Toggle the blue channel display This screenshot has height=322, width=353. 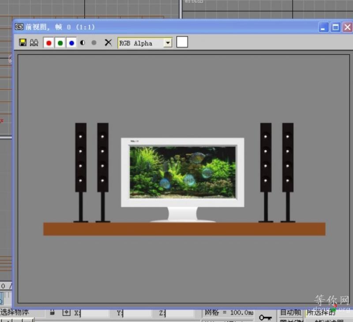tap(71, 43)
